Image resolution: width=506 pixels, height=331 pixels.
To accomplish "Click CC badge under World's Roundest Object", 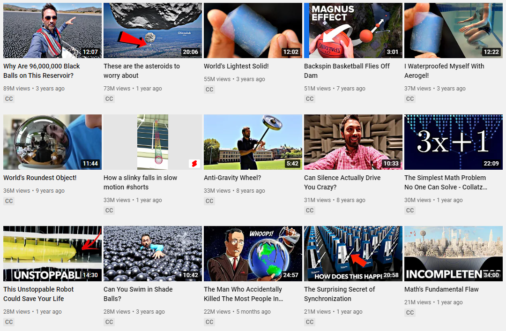I will pos(9,201).
